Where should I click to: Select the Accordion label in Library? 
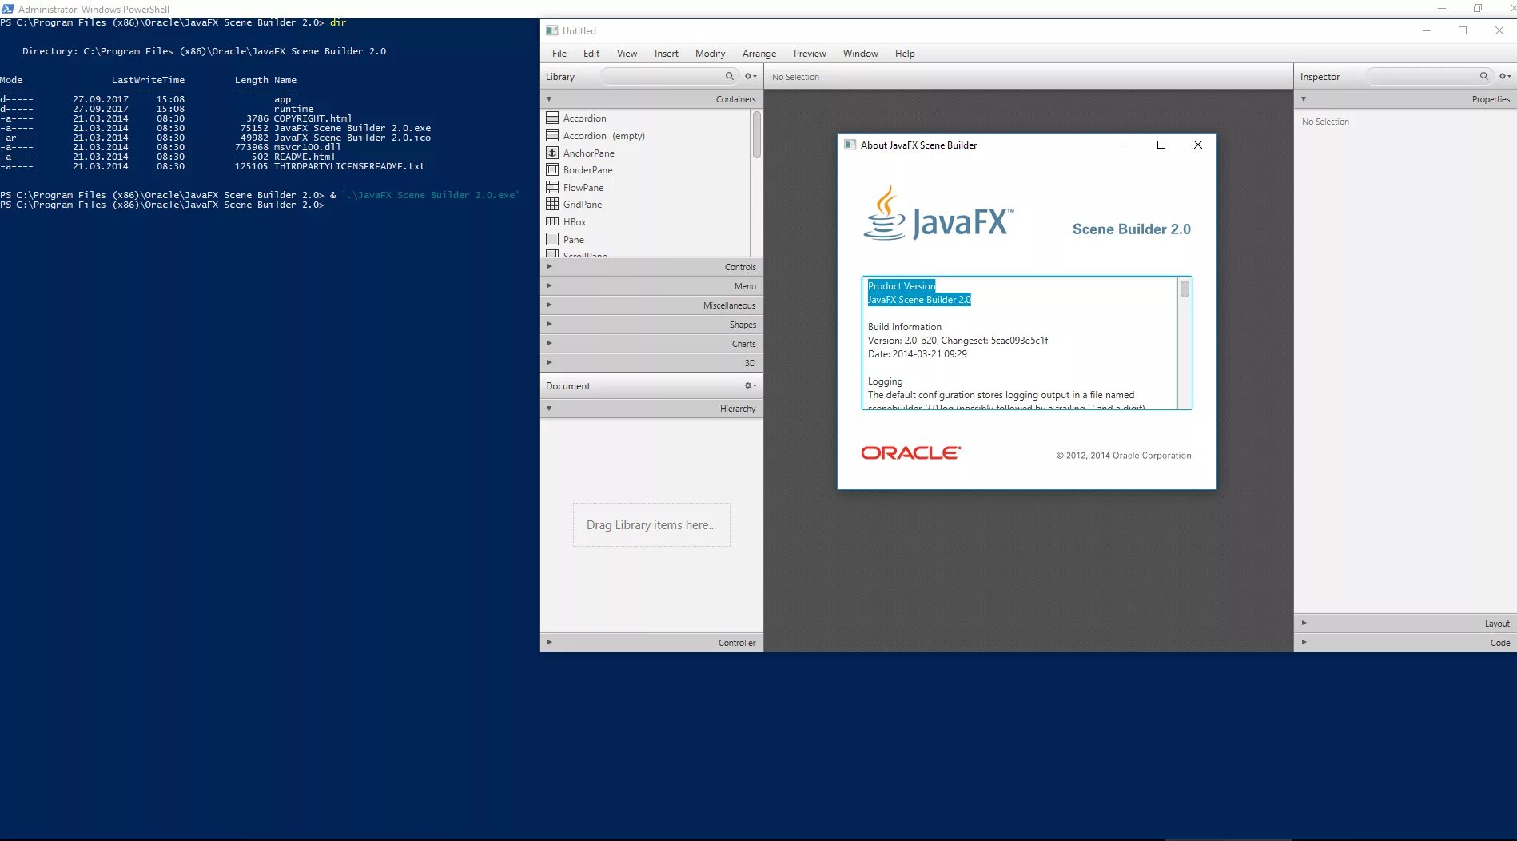pos(584,118)
